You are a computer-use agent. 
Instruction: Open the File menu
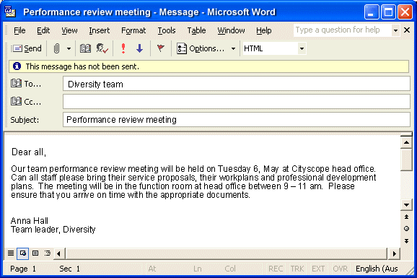click(x=19, y=30)
